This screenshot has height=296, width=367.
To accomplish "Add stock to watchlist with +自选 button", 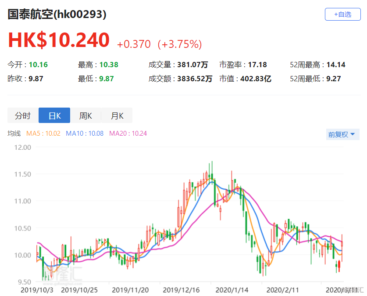I will [x=342, y=14].
